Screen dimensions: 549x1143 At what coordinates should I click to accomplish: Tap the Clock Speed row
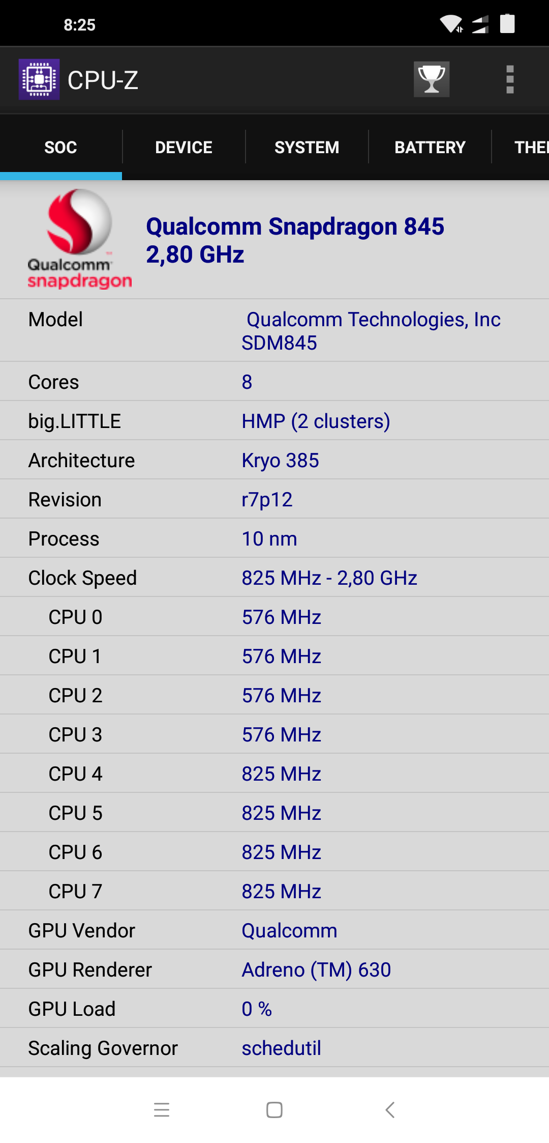click(274, 578)
